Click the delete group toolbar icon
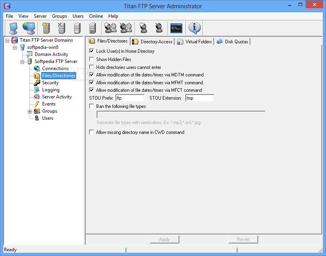This screenshot has width=326, height=256. coord(126,28)
